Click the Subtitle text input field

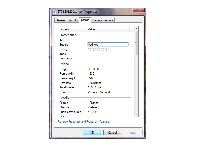pyautogui.click(x=108, y=45)
